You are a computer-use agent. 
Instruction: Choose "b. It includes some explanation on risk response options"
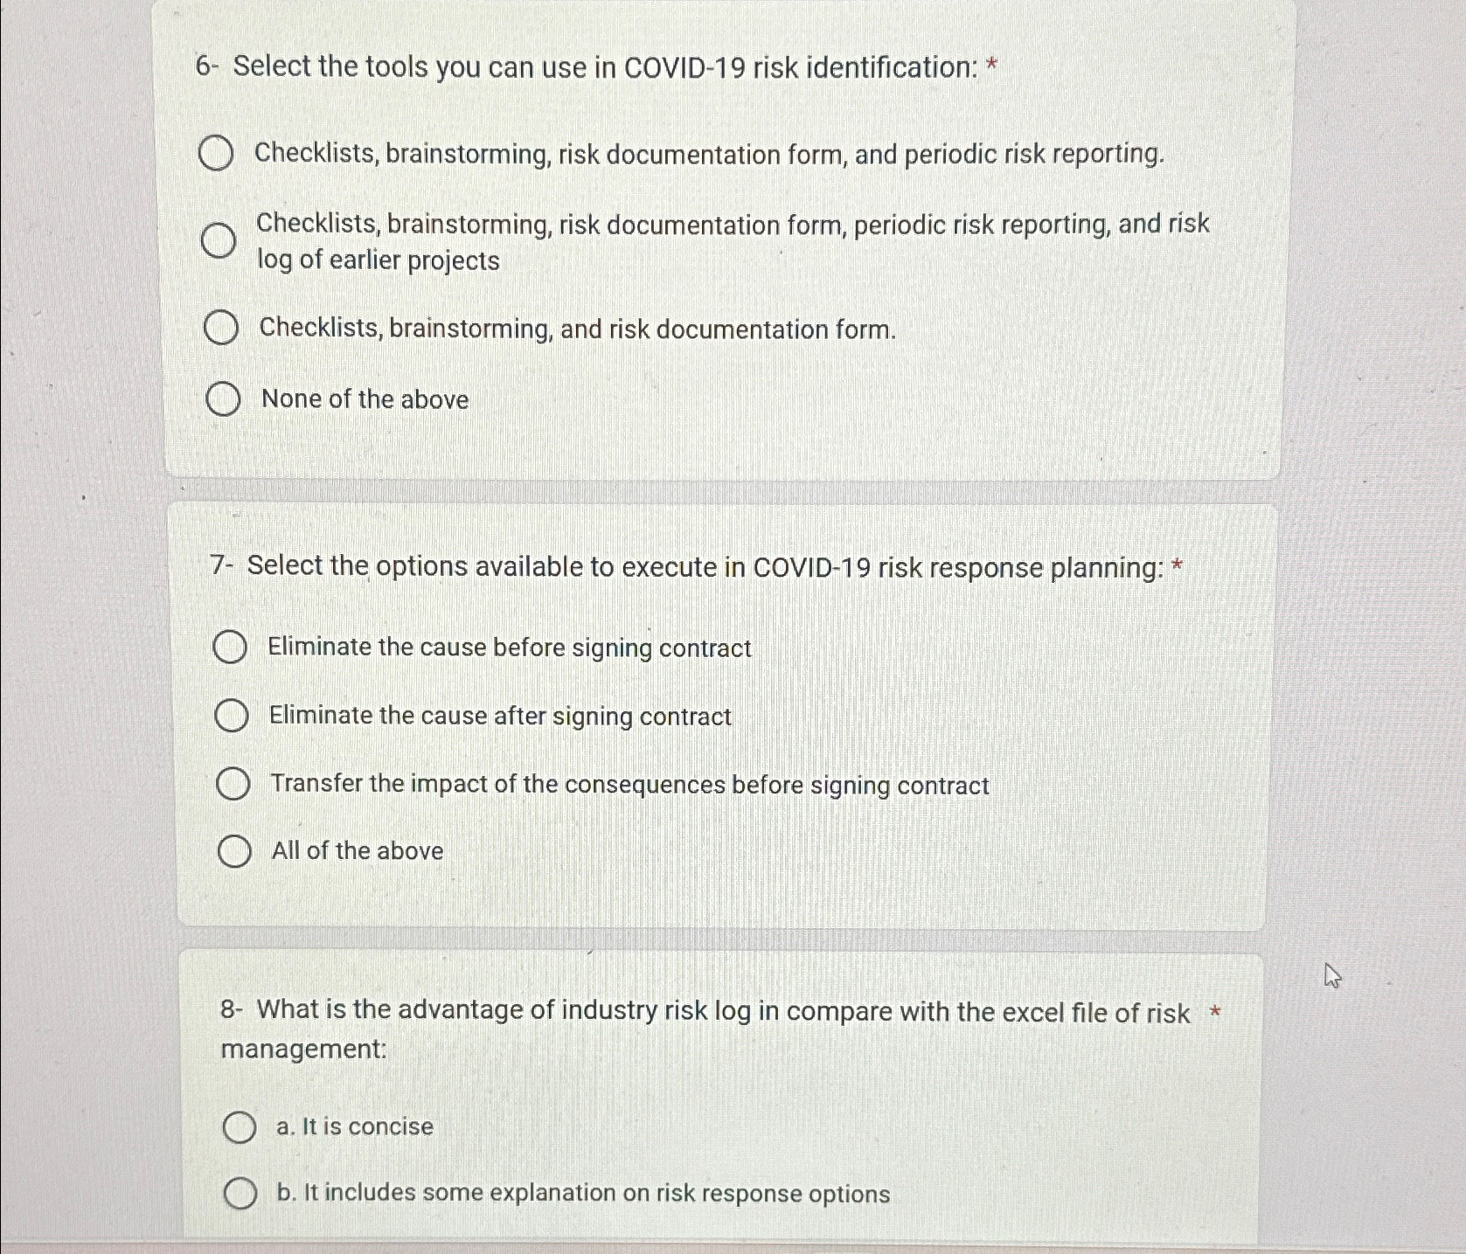pos(241,1194)
